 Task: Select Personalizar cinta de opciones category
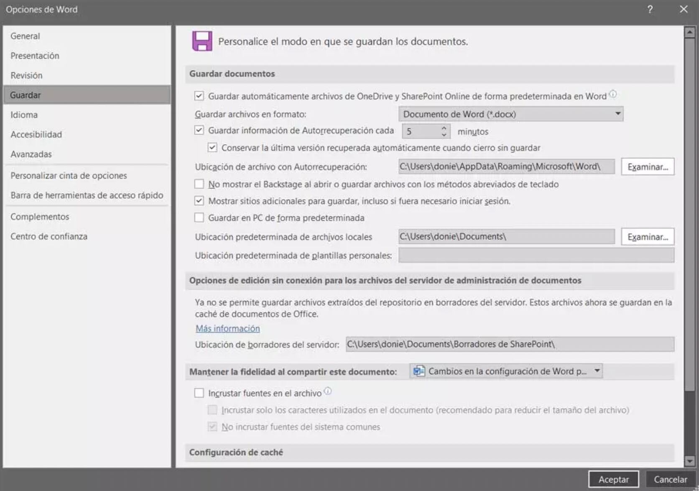[69, 176]
